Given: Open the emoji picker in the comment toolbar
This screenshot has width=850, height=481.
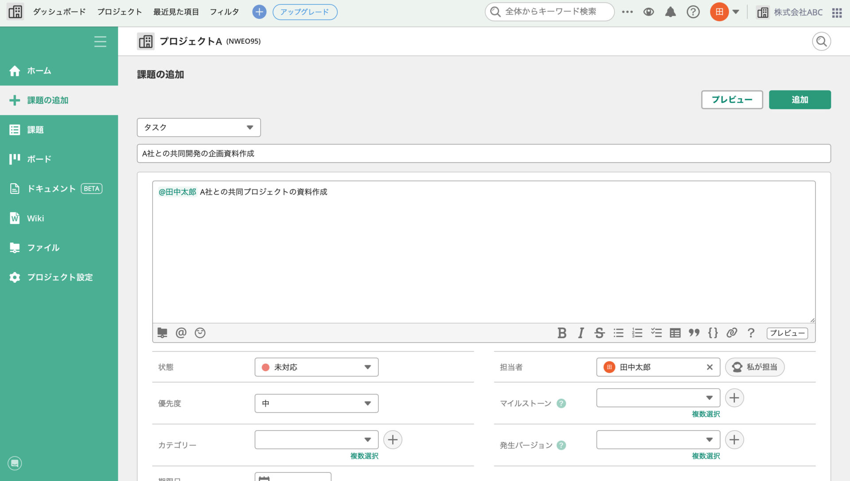Looking at the screenshot, I should click(200, 333).
